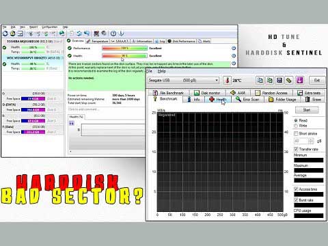Enable the Short stroke checkbox
Screen dimensions: 328x246
click(296, 133)
